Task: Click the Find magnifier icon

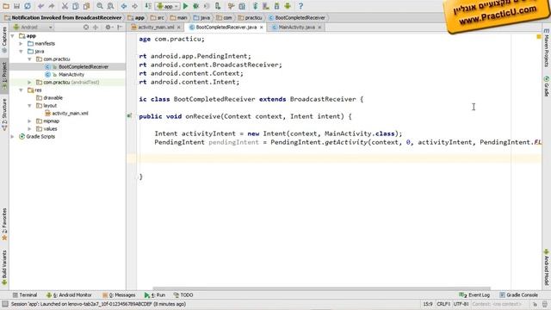Action: 100,6
